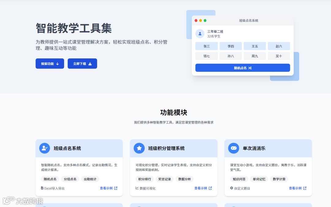Viewport: 331px width, 207px height.
Task: Open 查看示例 on the 单次消消乐 card
Action: point(295,188)
